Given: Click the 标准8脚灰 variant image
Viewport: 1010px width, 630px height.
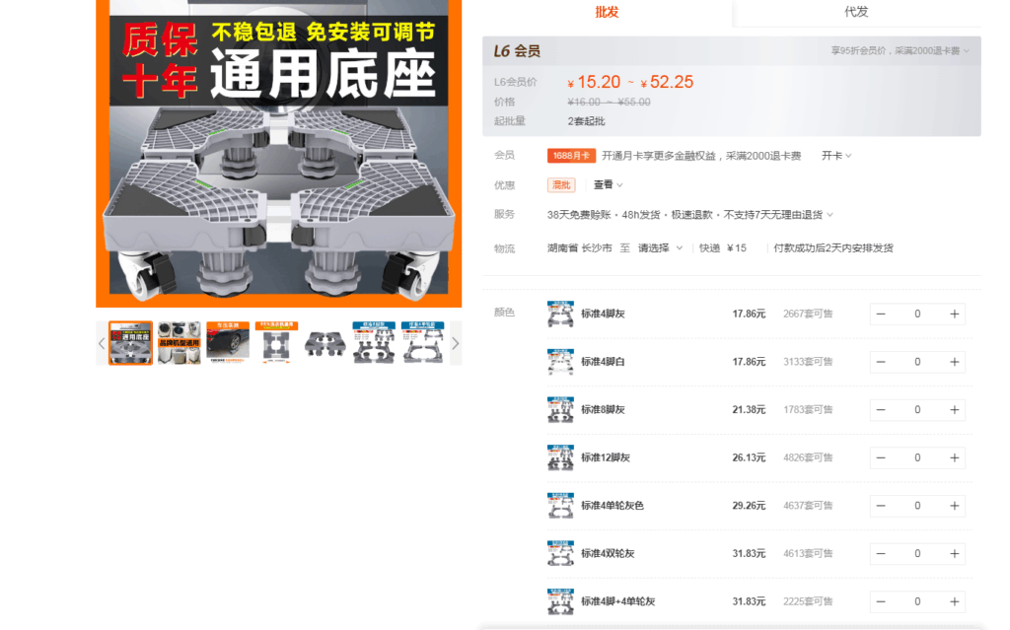Looking at the screenshot, I should click(560, 410).
